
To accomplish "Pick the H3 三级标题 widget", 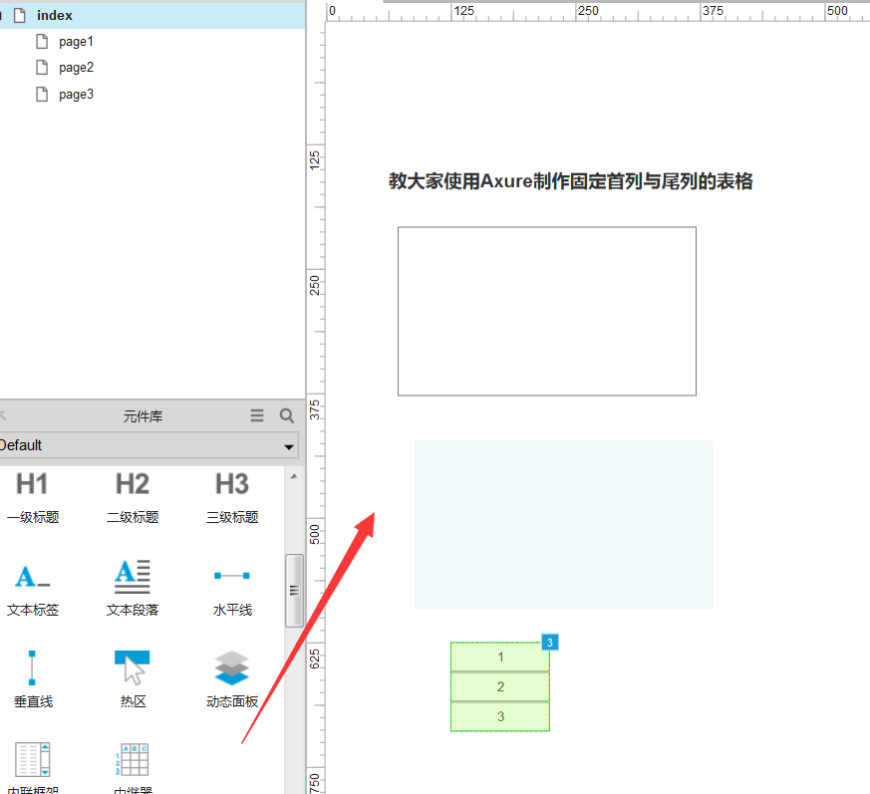I will (232, 498).
